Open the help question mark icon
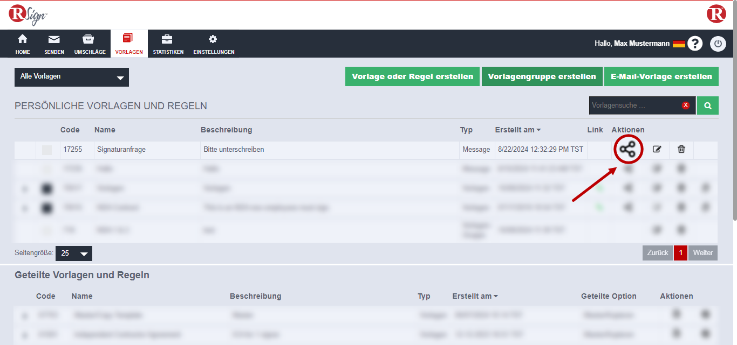Screen dimensions: 737x345 (695, 44)
